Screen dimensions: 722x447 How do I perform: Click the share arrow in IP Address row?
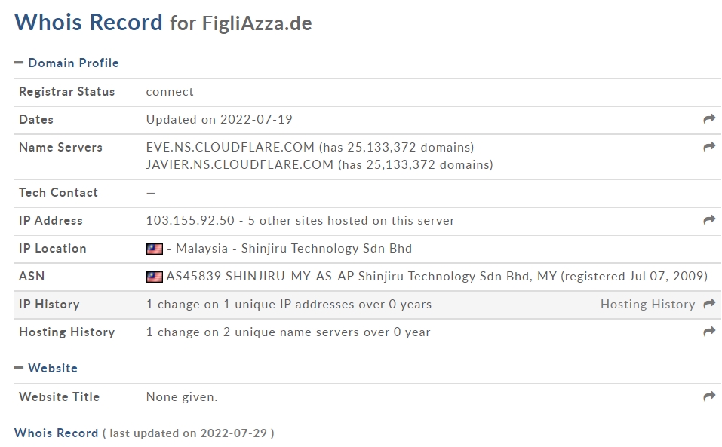click(x=709, y=220)
